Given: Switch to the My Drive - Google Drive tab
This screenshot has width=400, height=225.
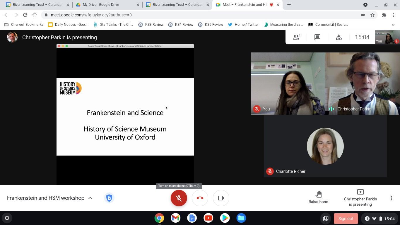Looking at the screenshot, I should (x=107, y=5).
